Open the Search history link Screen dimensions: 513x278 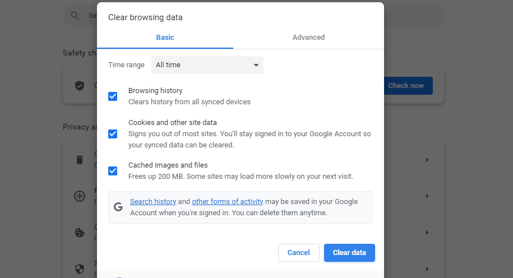pyautogui.click(x=153, y=202)
